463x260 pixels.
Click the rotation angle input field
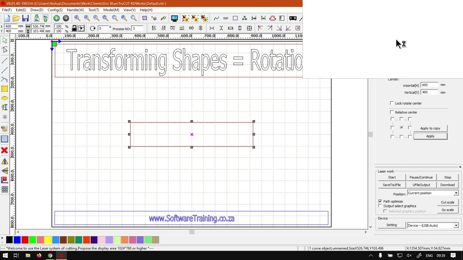pyautogui.click(x=103, y=29)
